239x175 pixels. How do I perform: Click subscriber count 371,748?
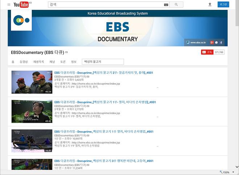pyautogui.click(x=219, y=52)
